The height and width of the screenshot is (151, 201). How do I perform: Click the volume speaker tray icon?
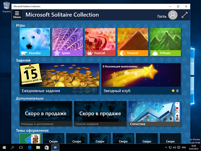point(174,147)
